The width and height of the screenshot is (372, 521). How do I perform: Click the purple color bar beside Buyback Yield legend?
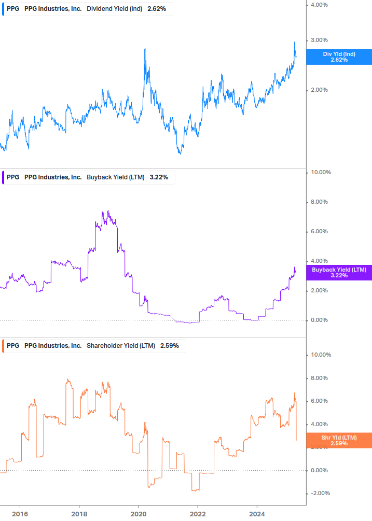(3, 177)
